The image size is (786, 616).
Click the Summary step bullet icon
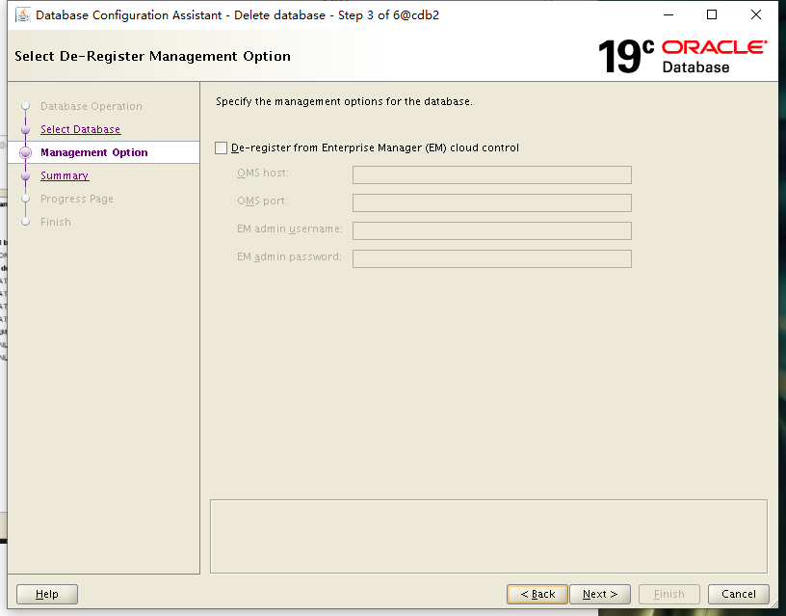pos(26,176)
